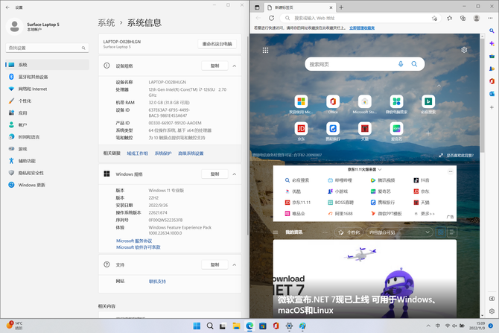Open Search in the Edge sidebar

click(x=492, y=31)
